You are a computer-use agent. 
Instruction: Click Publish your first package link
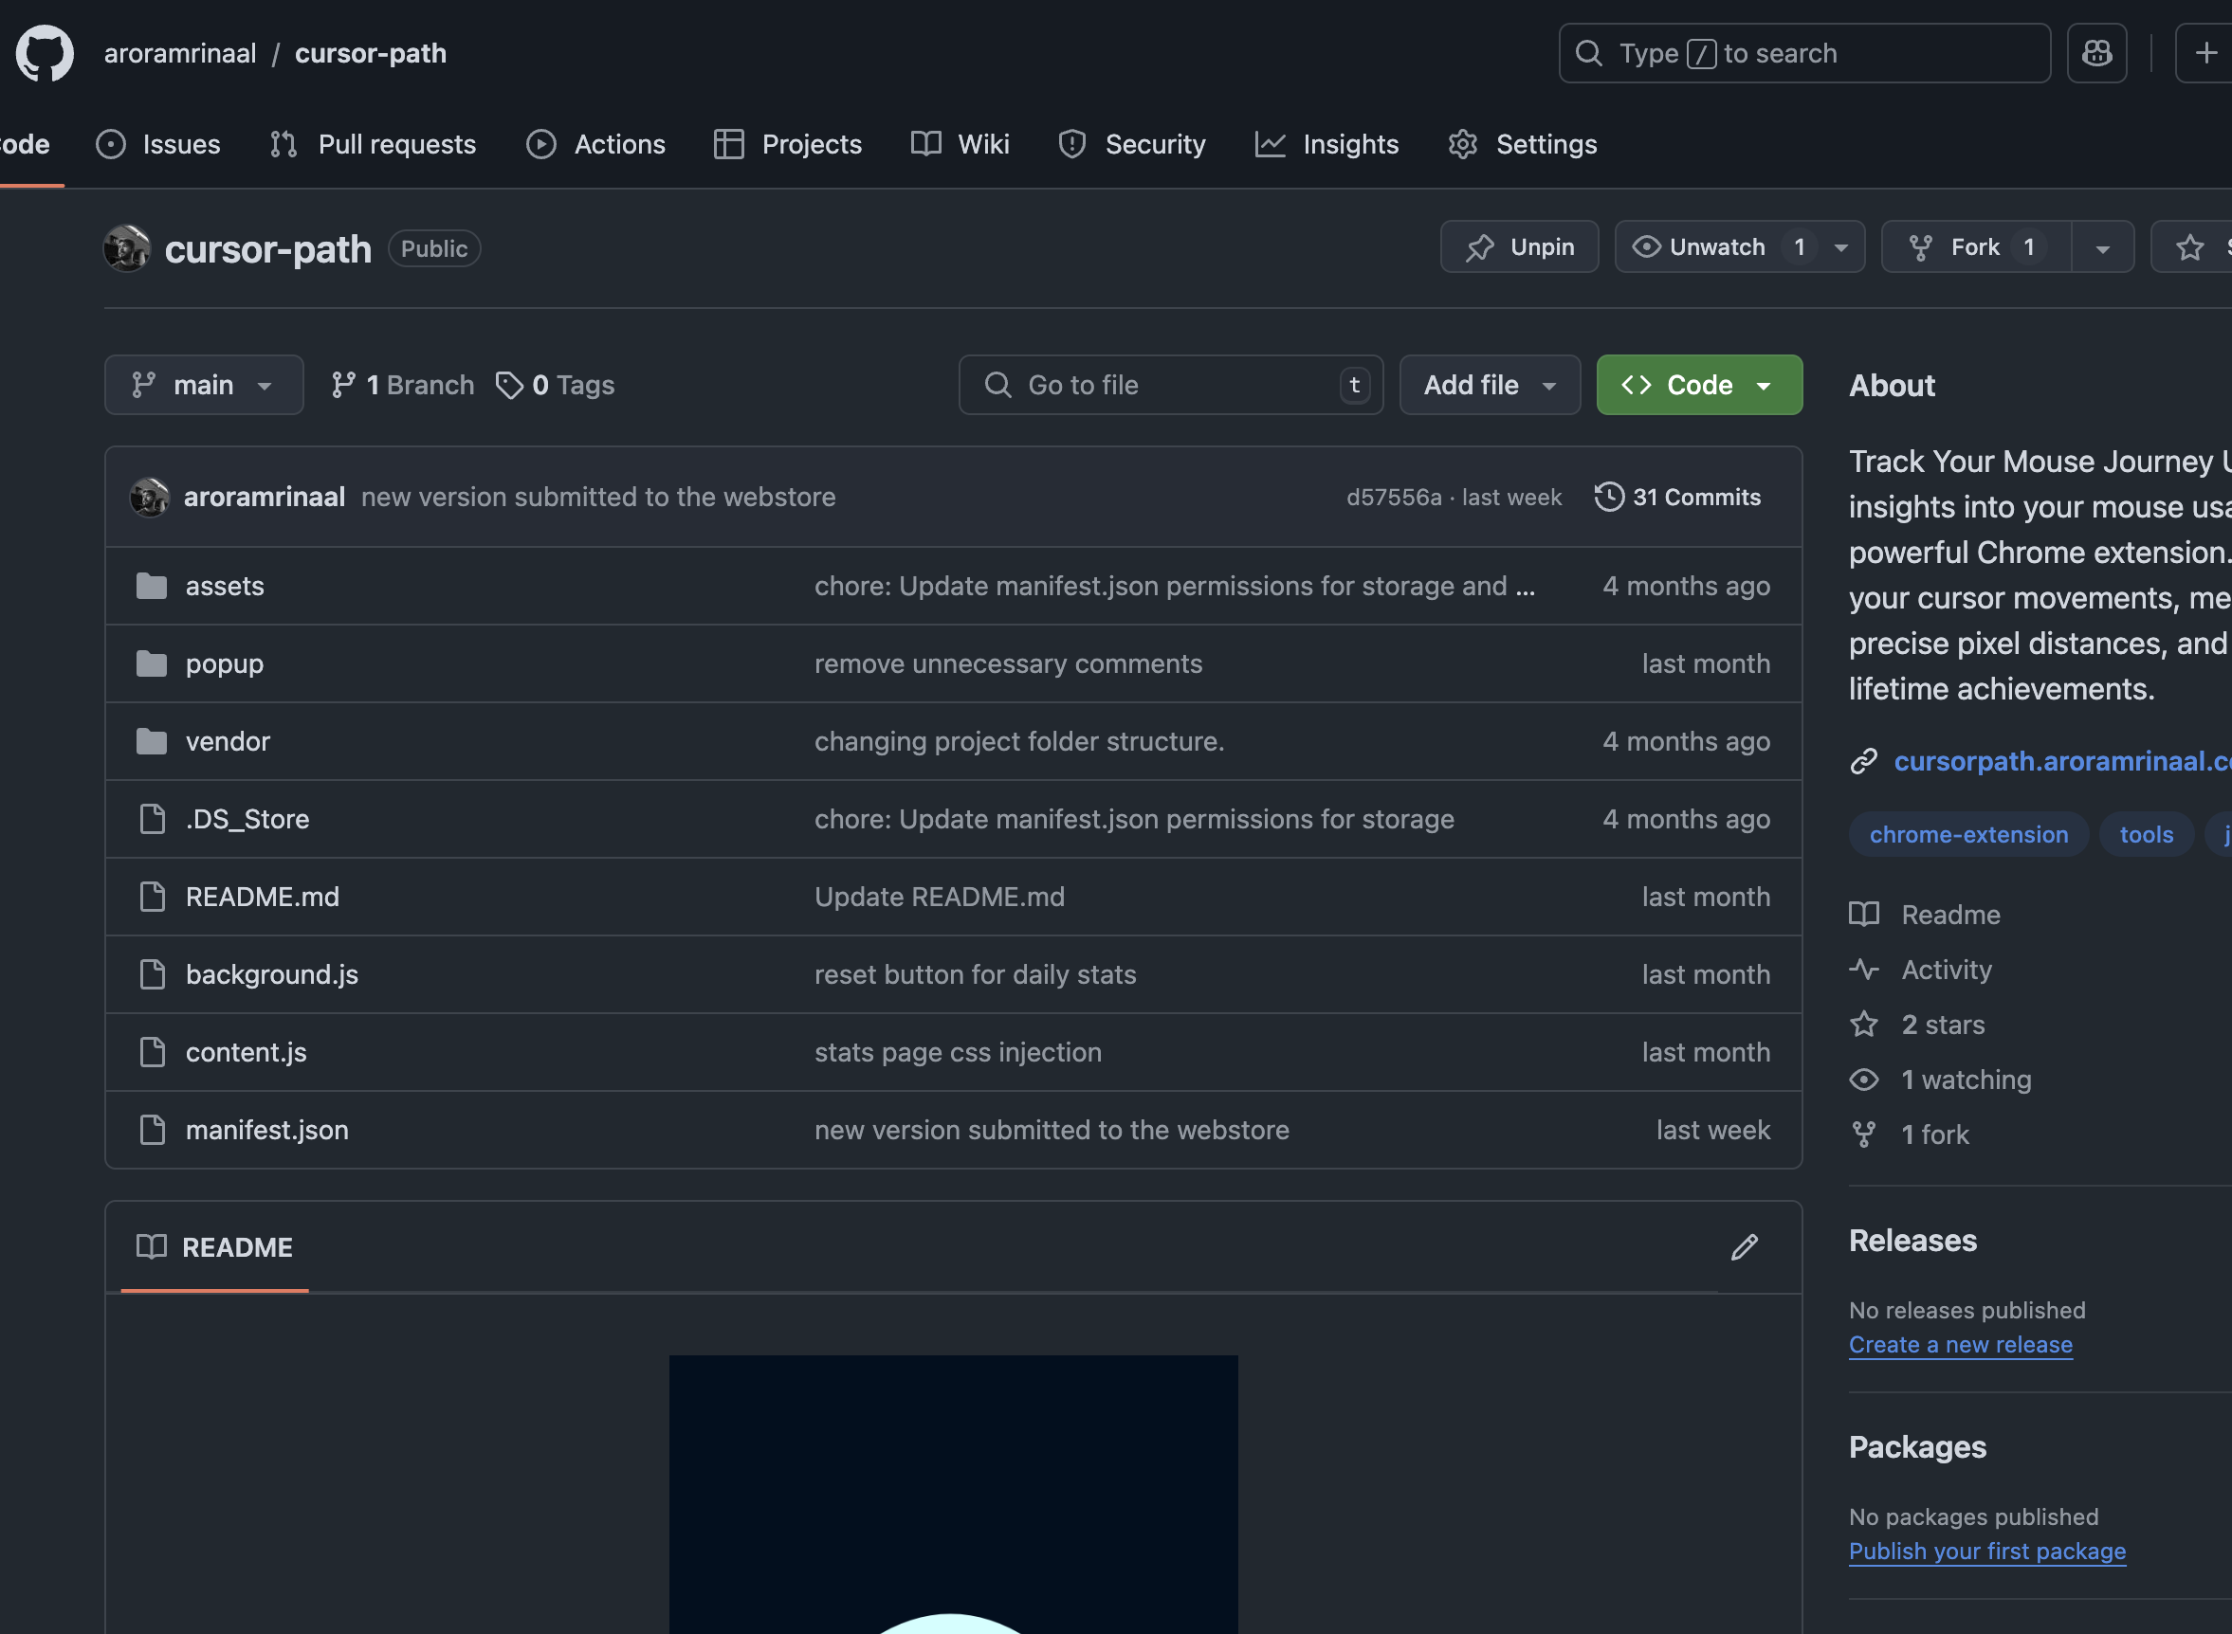coord(1987,1552)
